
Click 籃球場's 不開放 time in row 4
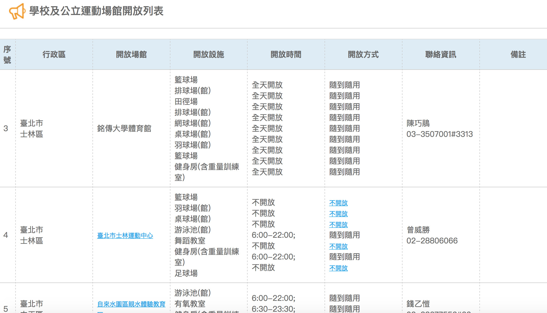click(x=263, y=202)
